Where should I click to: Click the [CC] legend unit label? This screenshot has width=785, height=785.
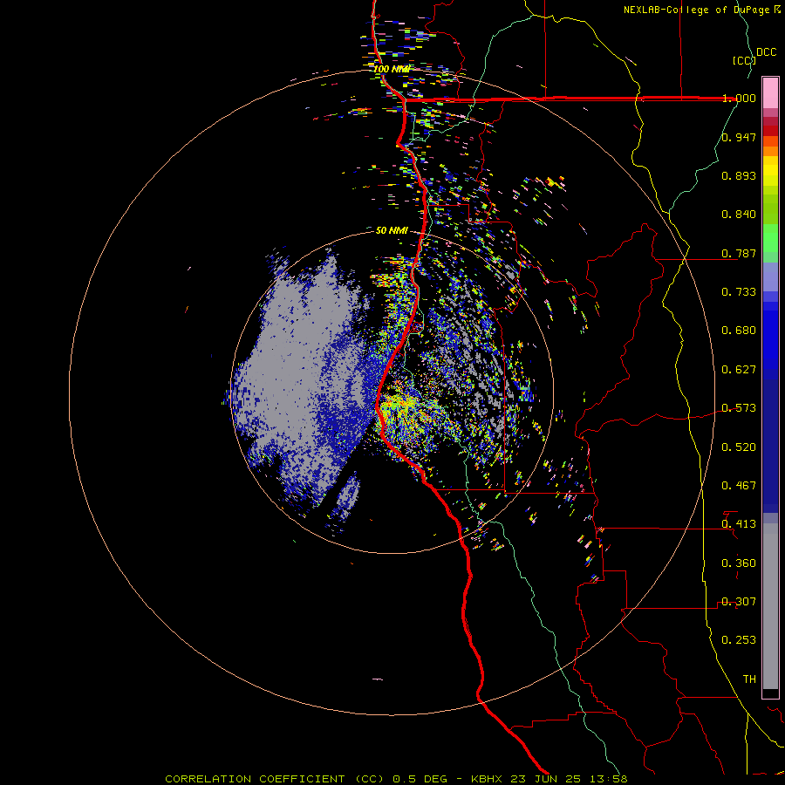744,60
